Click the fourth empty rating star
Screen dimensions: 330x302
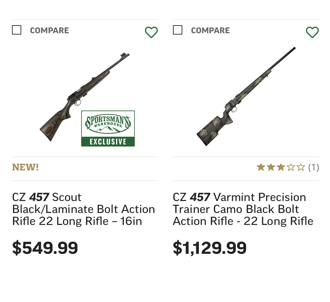click(x=291, y=167)
